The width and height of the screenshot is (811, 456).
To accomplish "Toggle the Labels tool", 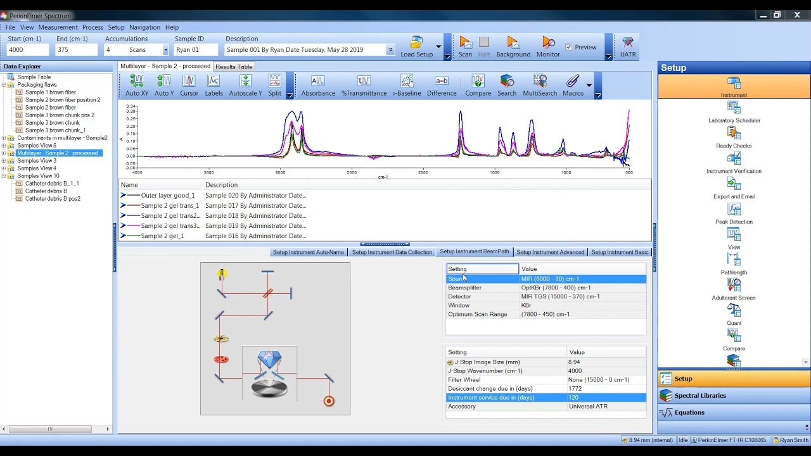I will pyautogui.click(x=214, y=85).
